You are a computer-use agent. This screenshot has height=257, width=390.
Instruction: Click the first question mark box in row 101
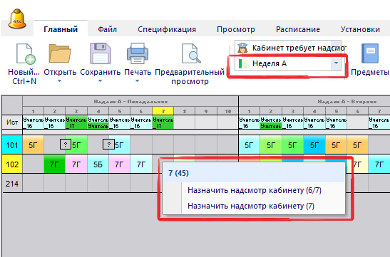coord(65,145)
